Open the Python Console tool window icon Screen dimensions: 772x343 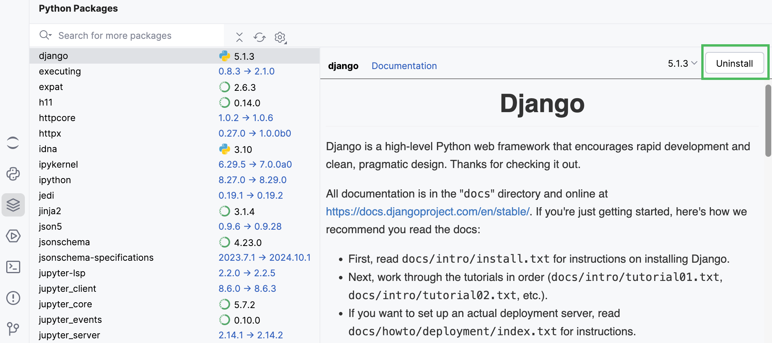pyautogui.click(x=13, y=174)
